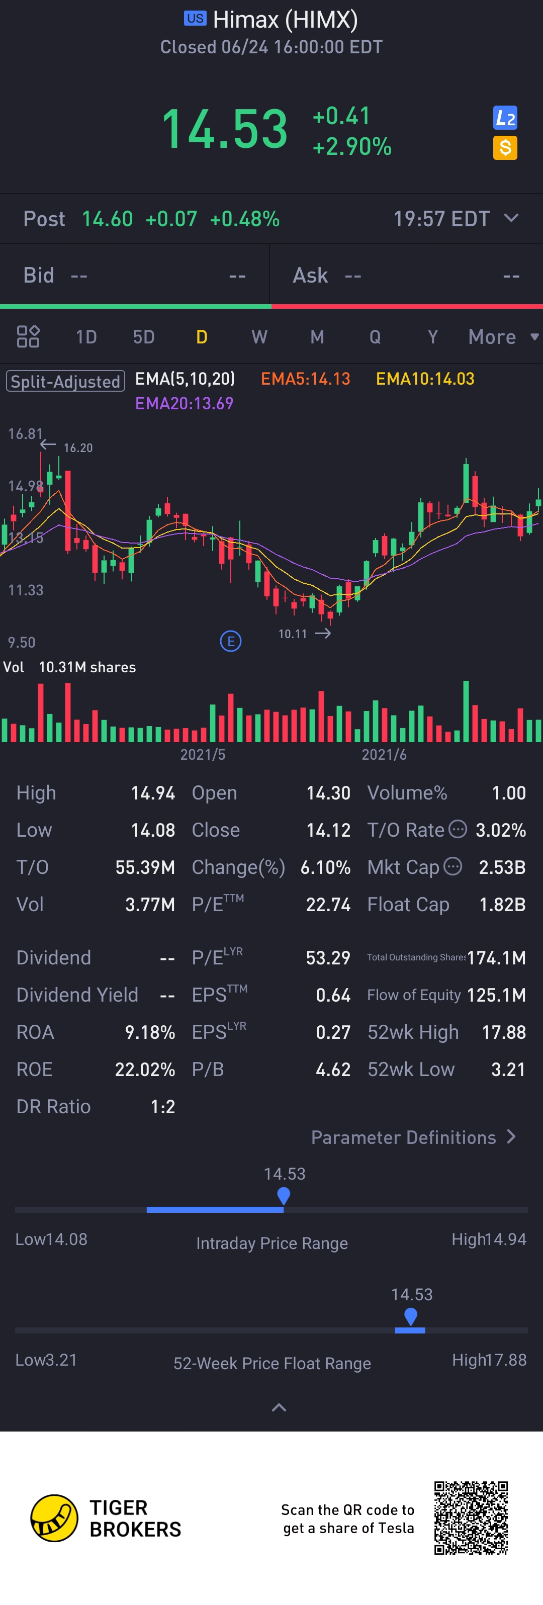Collapse the stats panel with up chevron
Image resolution: width=543 pixels, height=1605 pixels.
coord(279,1407)
